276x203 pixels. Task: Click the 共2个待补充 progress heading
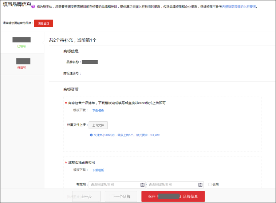coord(73,40)
